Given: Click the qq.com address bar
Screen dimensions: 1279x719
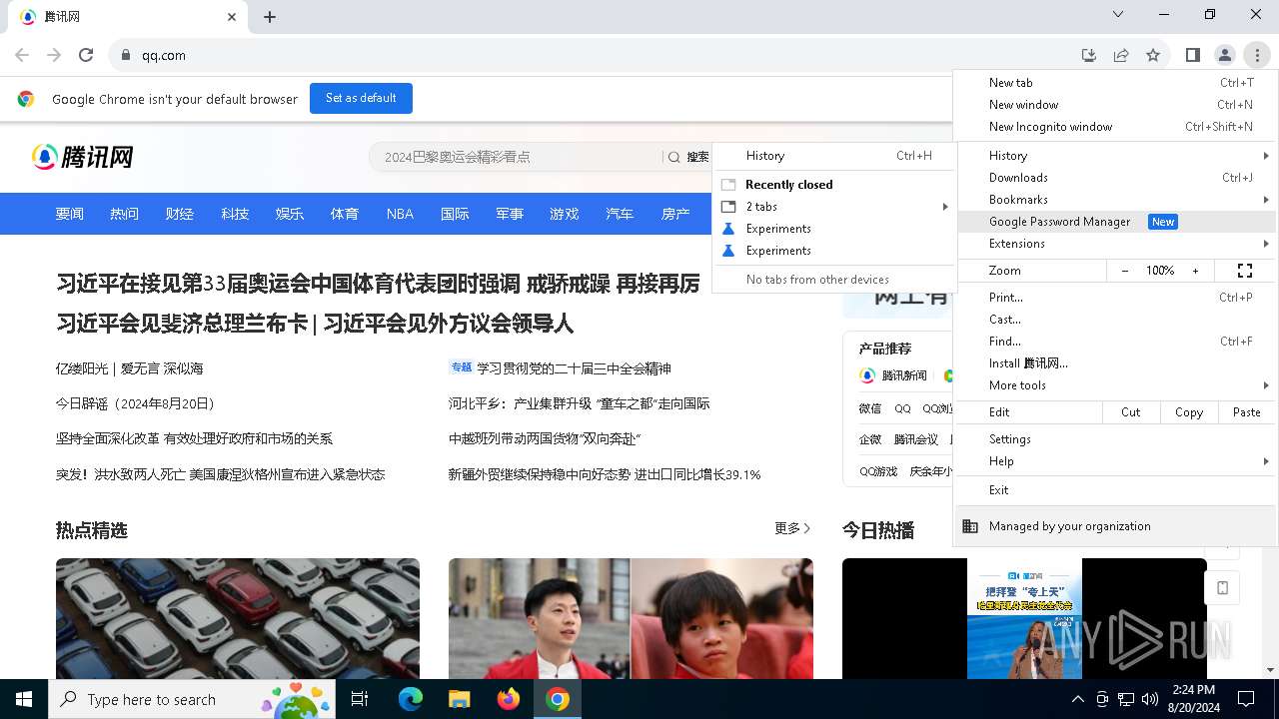Looking at the screenshot, I should click(x=600, y=55).
